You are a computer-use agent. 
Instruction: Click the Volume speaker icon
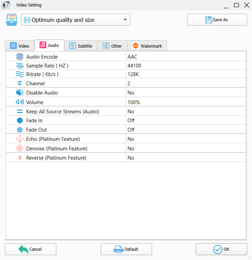pyautogui.click(x=20, y=102)
